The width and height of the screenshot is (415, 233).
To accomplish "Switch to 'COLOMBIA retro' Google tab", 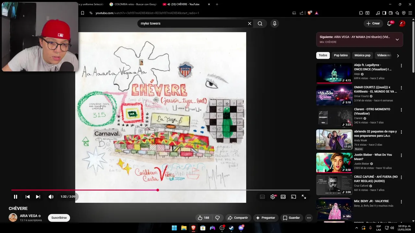I will click(x=133, y=4).
